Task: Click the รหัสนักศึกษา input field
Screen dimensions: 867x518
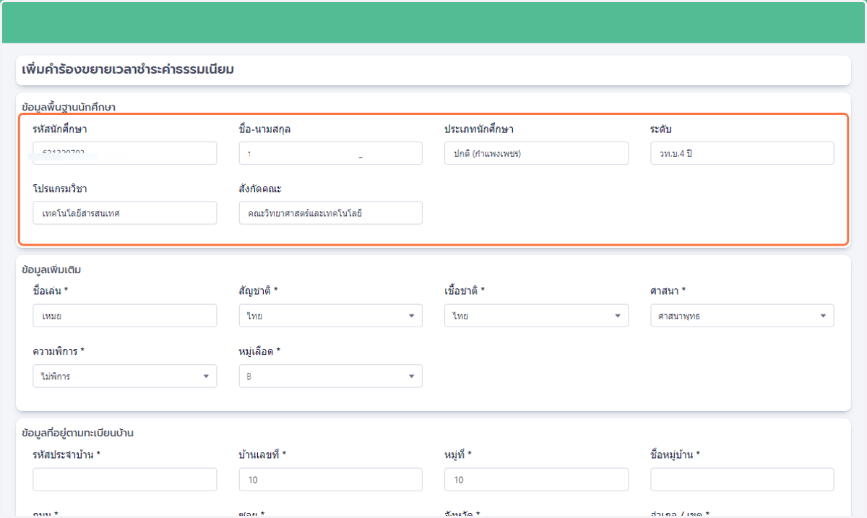Action: (124, 153)
